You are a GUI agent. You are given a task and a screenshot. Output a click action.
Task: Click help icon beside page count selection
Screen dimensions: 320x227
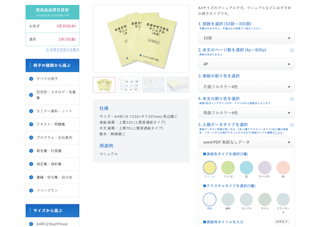[x=291, y=50]
